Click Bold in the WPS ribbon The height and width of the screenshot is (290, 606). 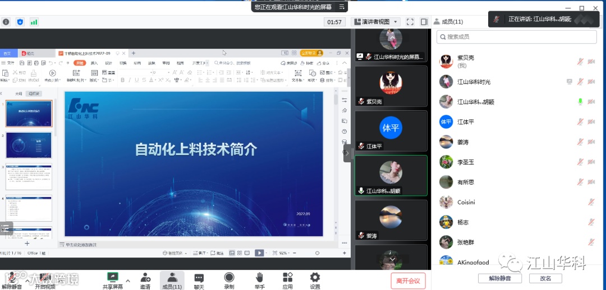(122, 80)
